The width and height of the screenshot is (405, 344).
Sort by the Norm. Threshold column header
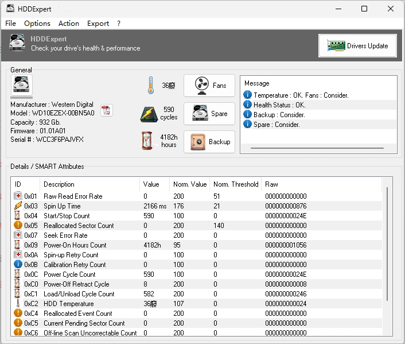tap(236, 184)
